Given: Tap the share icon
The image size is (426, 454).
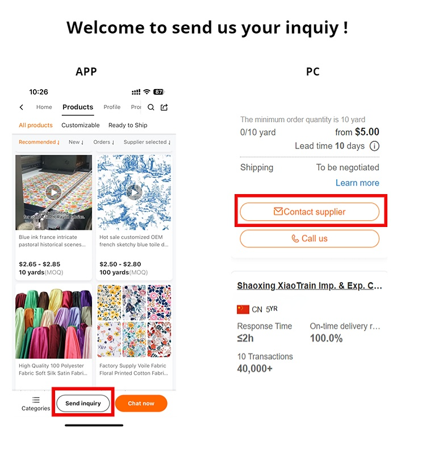Looking at the screenshot, I should tap(164, 107).
